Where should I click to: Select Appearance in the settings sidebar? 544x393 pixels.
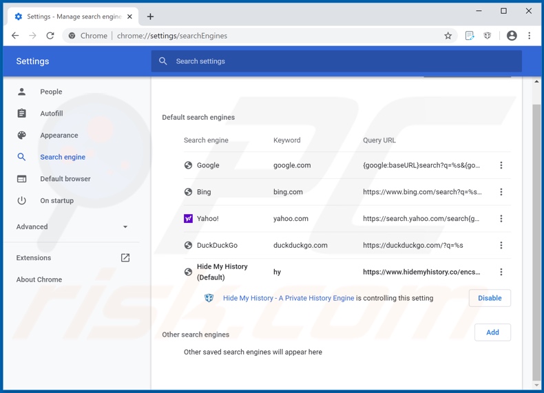click(59, 136)
